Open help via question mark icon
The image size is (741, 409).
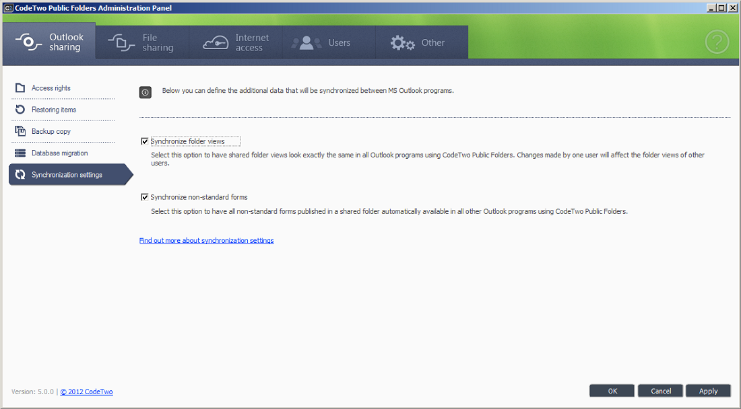tap(717, 42)
